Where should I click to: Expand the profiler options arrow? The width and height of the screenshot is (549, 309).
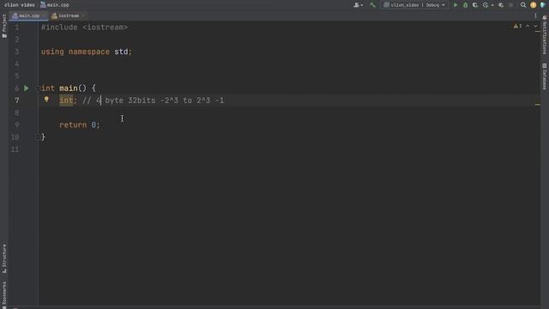pos(492,5)
